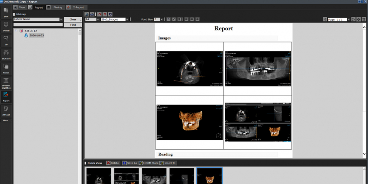Click the DICOM Store button

tap(148, 163)
